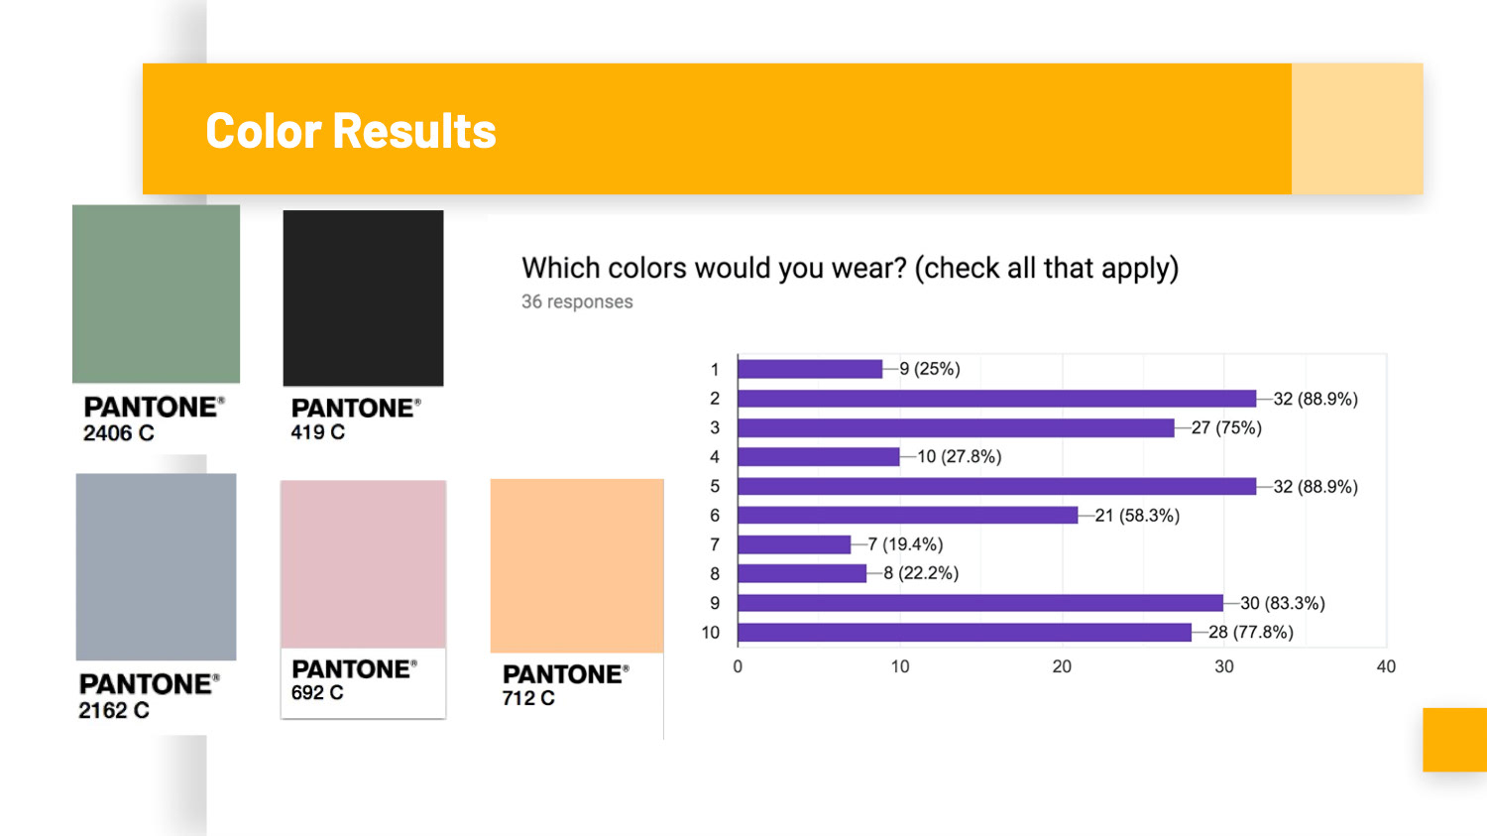Image resolution: width=1487 pixels, height=836 pixels.
Task: Click bar 8 showing 8 (22.2%)
Action: click(x=802, y=573)
